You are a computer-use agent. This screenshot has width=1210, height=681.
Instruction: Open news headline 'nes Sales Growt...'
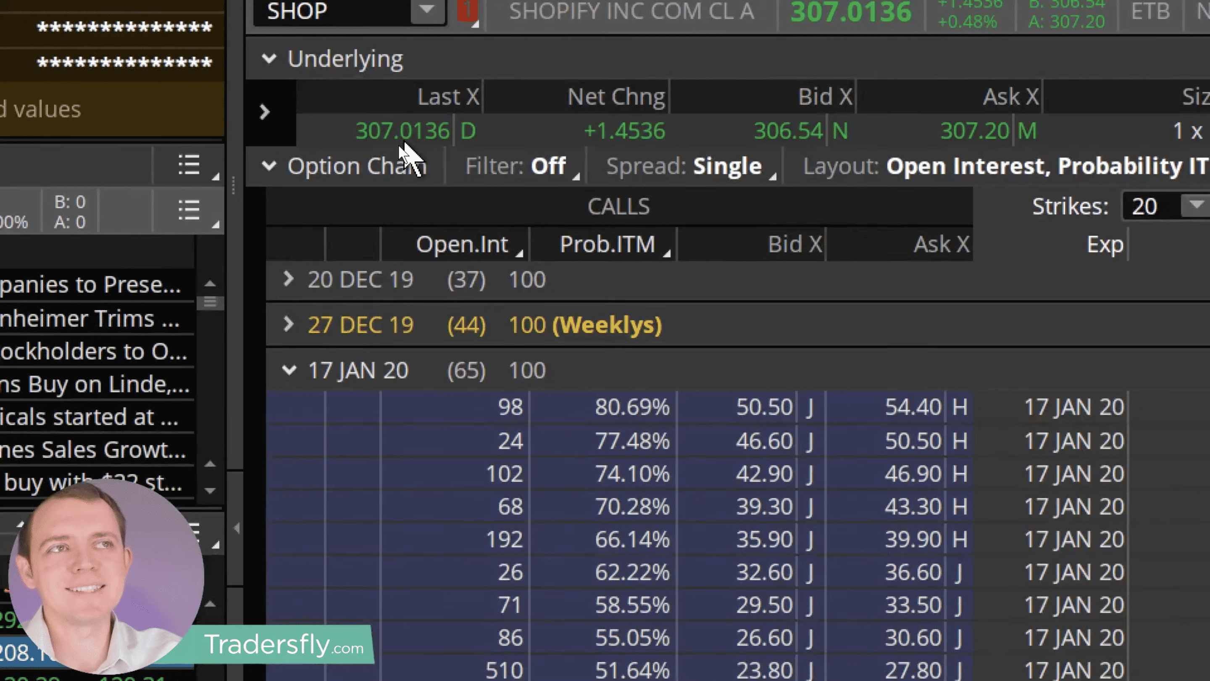coord(93,450)
